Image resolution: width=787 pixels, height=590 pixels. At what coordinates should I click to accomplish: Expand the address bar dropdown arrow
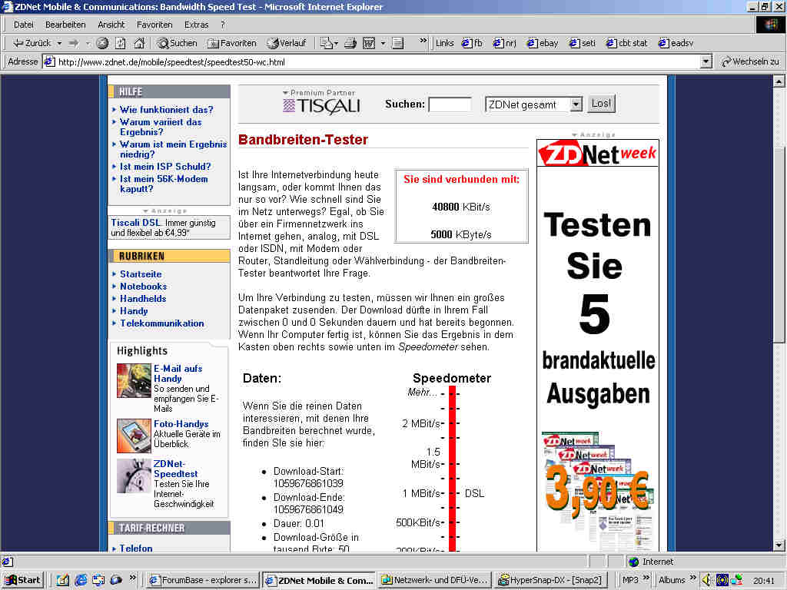(x=706, y=62)
